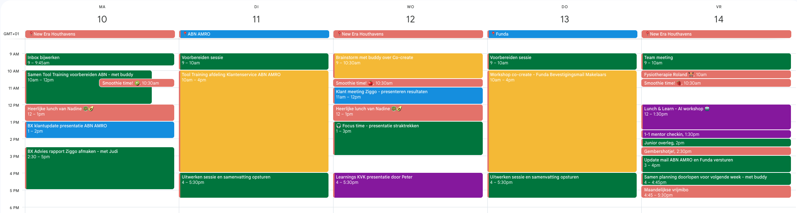Open Samen planning doorlopen voor volgende week event
This screenshot has height=213, width=797.
(716, 179)
